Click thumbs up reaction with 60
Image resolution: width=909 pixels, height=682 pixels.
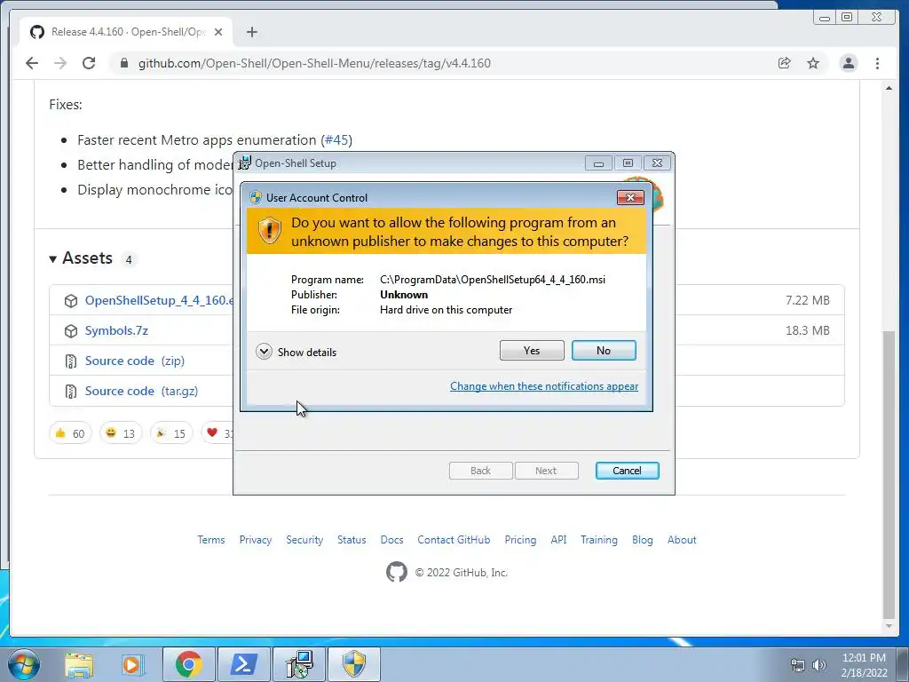click(x=70, y=433)
